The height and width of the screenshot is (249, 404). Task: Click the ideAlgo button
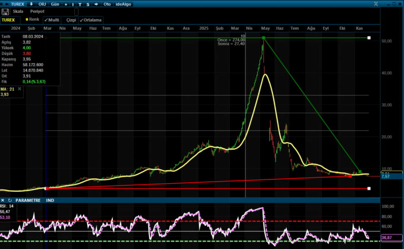pyautogui.click(x=123, y=4)
